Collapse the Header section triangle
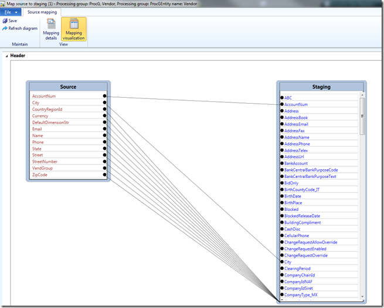Viewport: 384px width, 308px height. pos(6,56)
